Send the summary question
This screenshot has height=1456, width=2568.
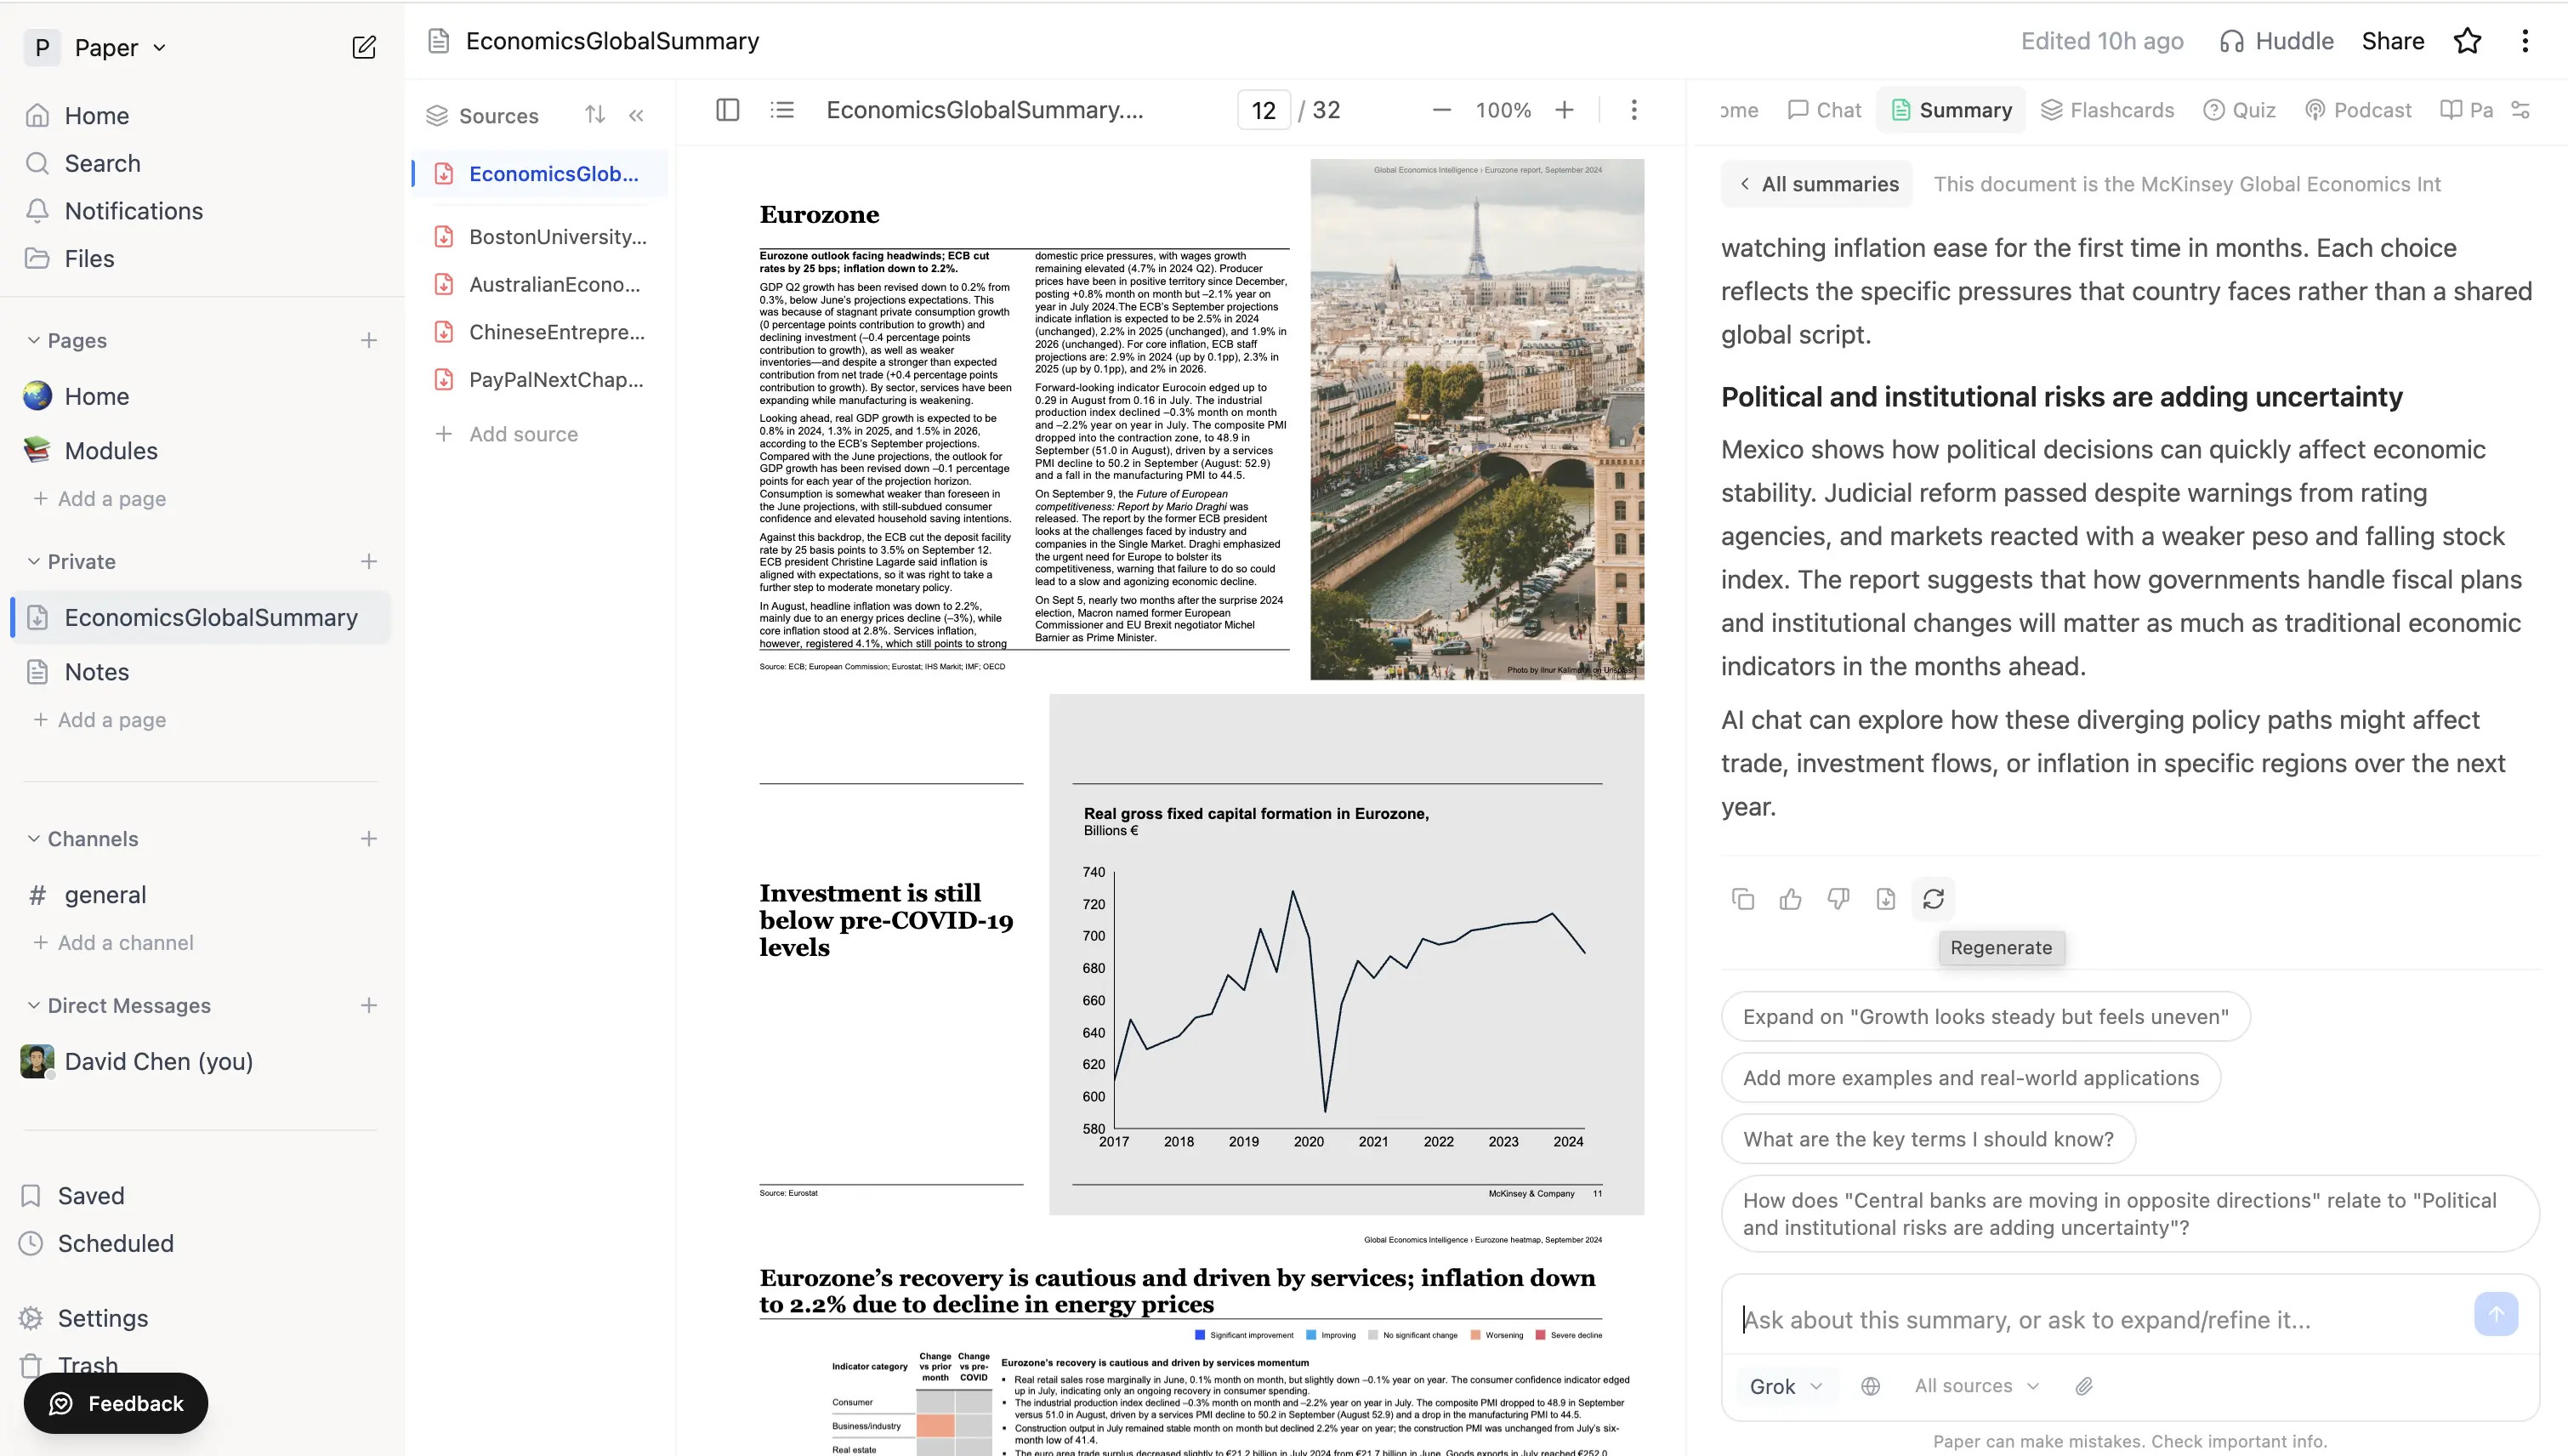point(2496,1314)
